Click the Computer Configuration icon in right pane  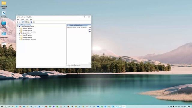click(89, 30)
